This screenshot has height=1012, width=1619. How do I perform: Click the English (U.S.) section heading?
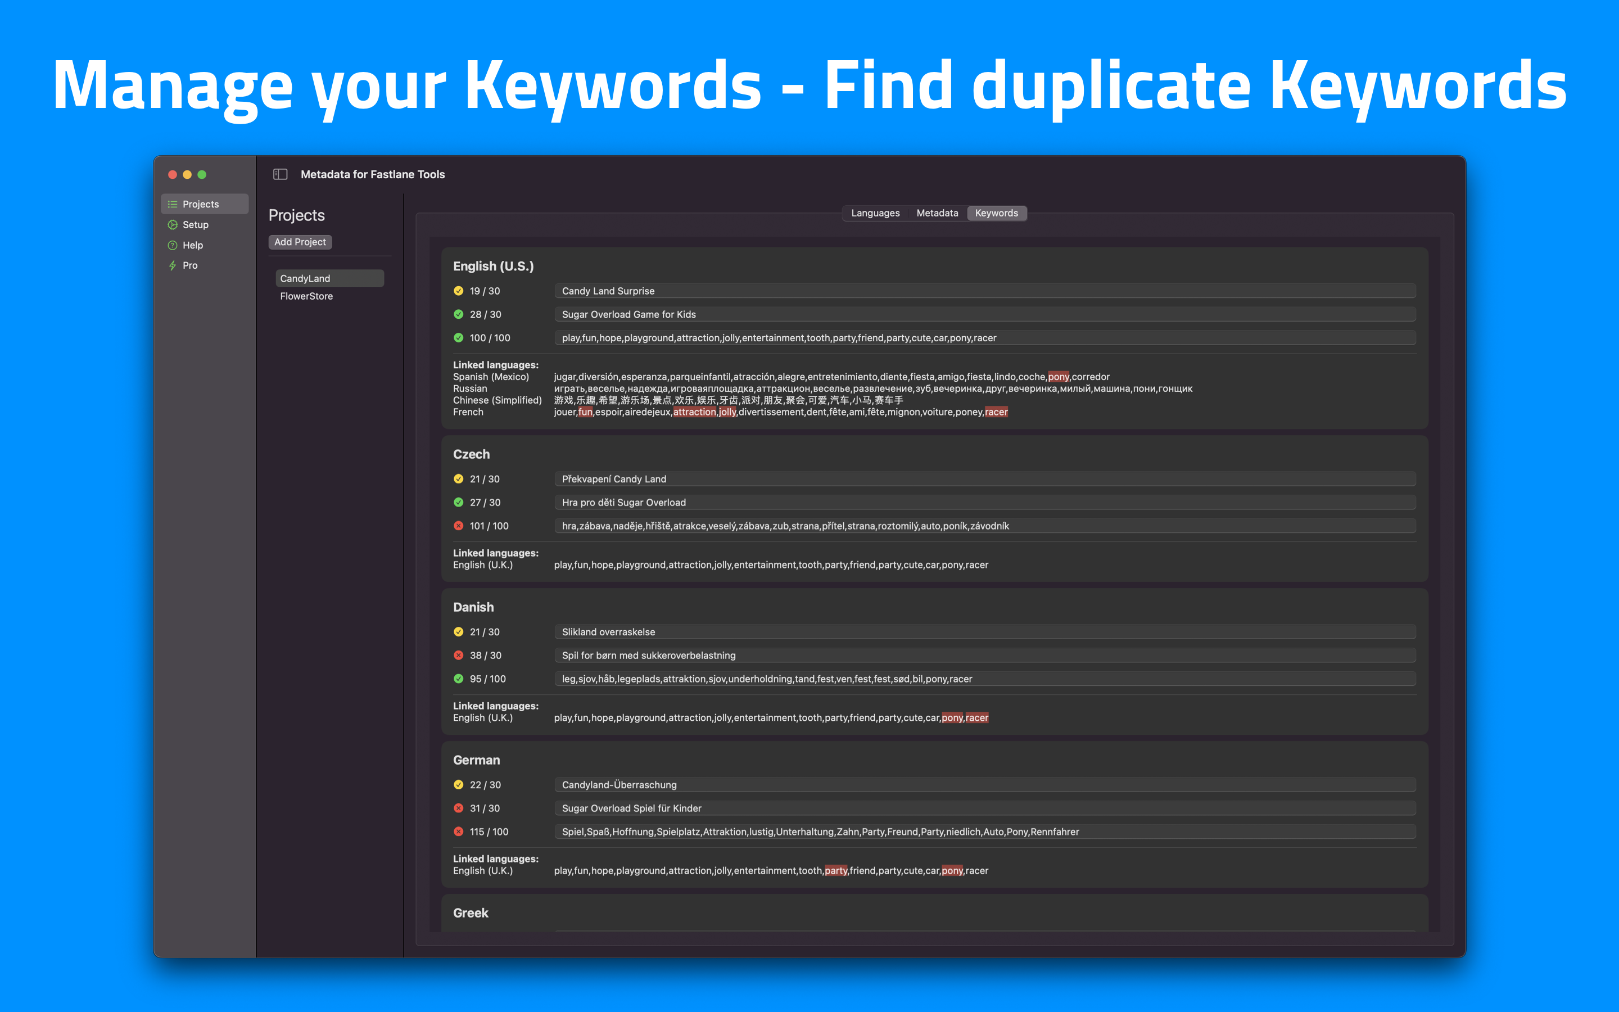click(493, 266)
